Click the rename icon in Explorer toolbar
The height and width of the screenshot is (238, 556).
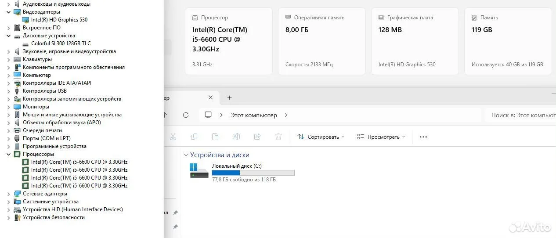(x=236, y=137)
